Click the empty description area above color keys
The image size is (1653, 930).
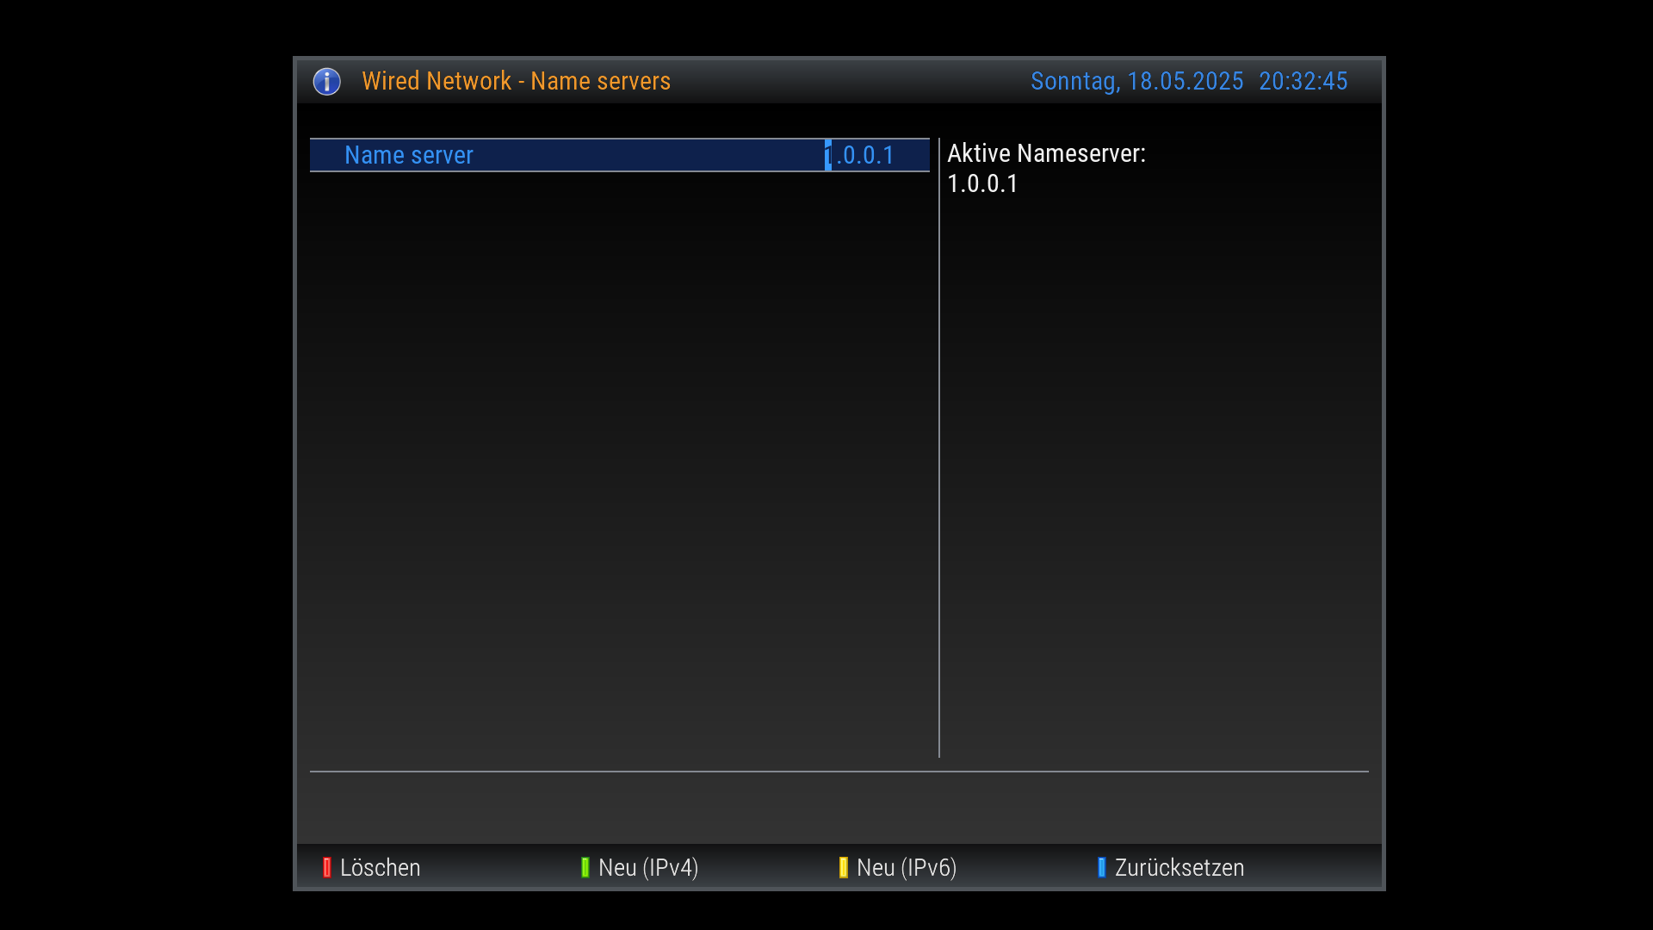tap(839, 807)
